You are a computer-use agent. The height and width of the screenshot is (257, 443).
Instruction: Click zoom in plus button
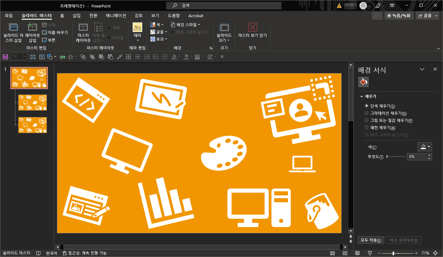tap(416, 253)
